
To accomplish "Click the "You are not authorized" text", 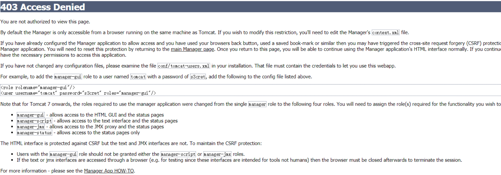I will [x=45, y=22].
